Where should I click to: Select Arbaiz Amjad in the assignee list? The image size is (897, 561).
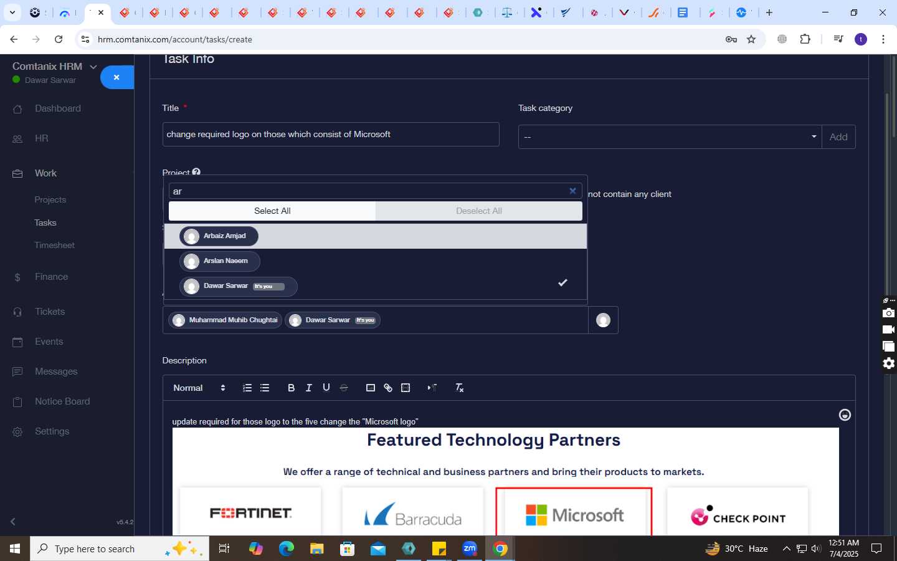[x=376, y=236]
